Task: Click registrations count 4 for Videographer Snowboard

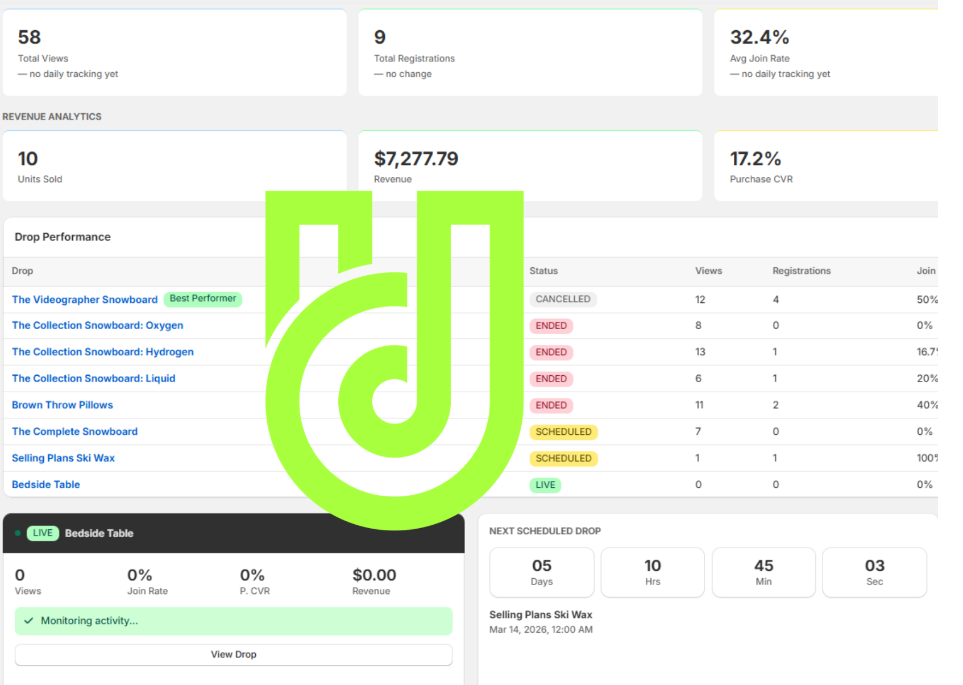Action: 776,300
